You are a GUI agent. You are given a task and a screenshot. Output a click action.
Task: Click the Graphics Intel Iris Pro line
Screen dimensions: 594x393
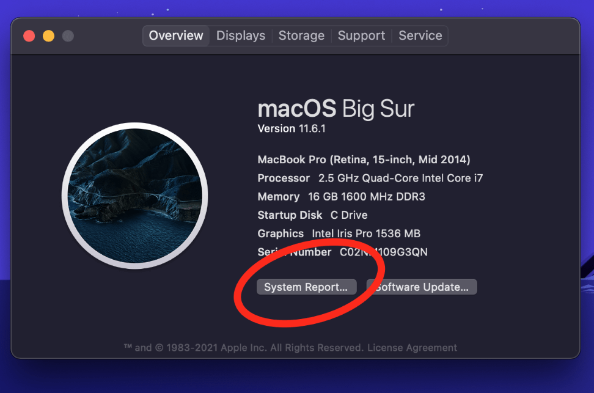point(339,233)
